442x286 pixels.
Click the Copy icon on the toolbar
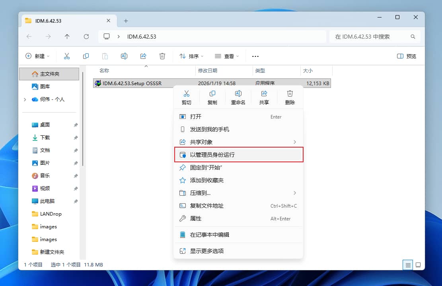pos(86,56)
